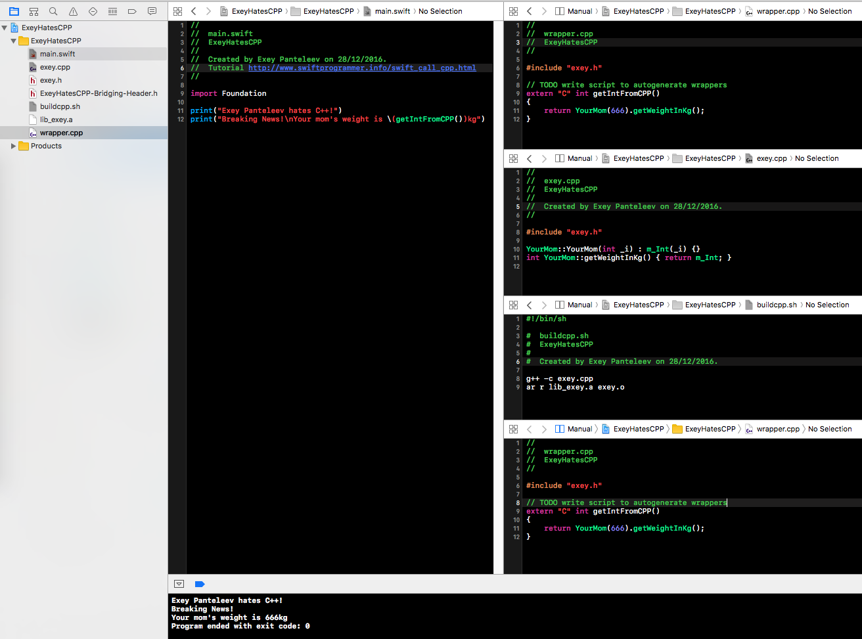
Task: Click console line "Exey Panteleev hates C++!"
Action: (x=227, y=600)
